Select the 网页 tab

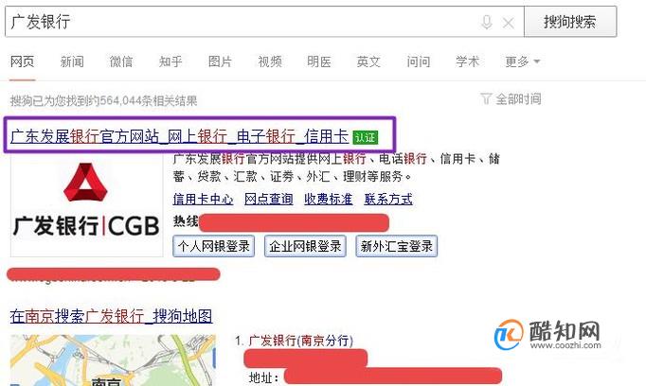tap(22, 61)
